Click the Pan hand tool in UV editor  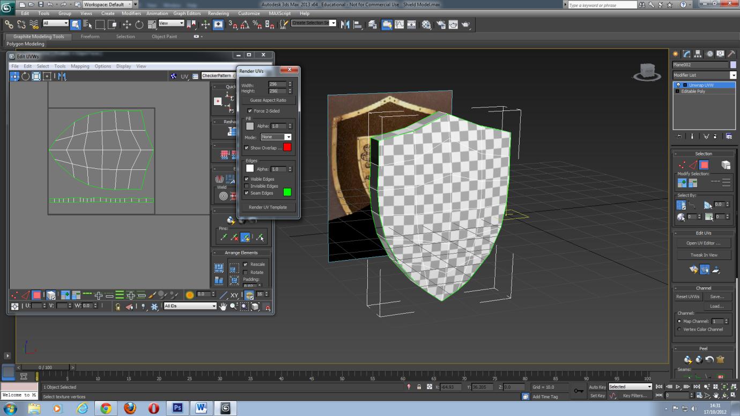[x=223, y=306]
